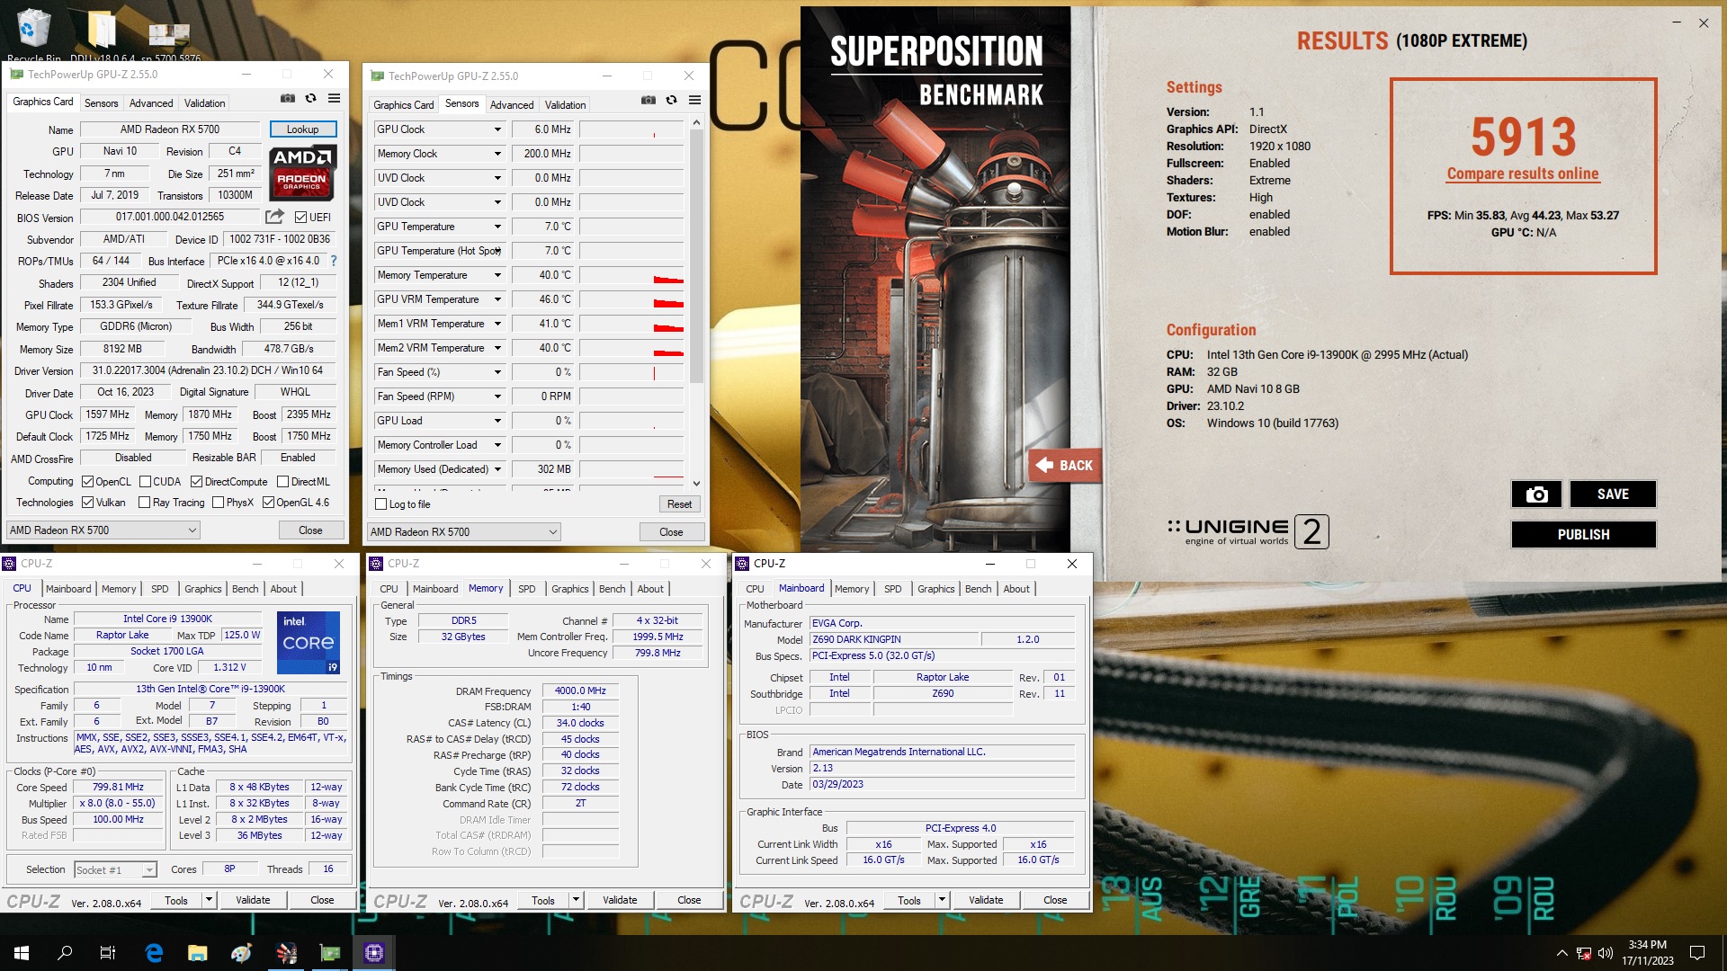The width and height of the screenshot is (1727, 971).
Task: Expand the Fan Speed (RPM) sensor dropdown
Action: tap(497, 396)
